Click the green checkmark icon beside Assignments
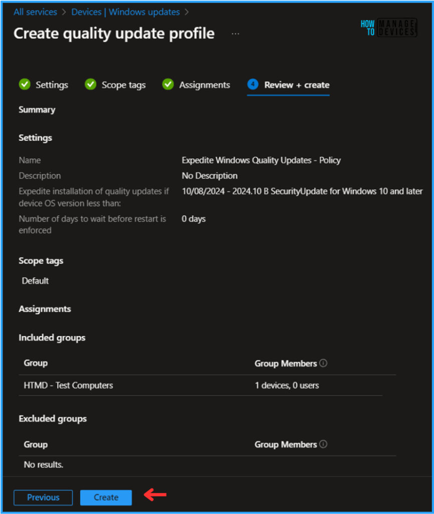Viewport: 434px width, 514px height. (x=168, y=84)
